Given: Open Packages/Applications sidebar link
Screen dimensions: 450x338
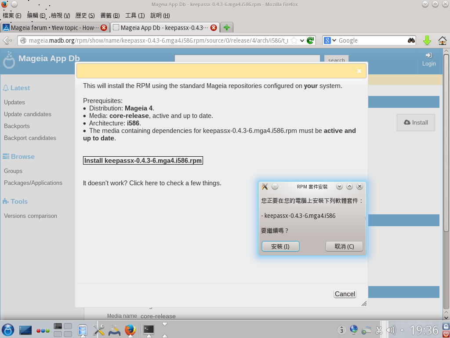Looking at the screenshot, I should [33, 183].
